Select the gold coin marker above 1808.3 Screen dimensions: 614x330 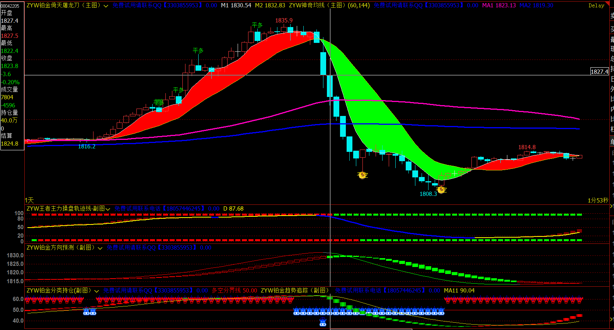(x=441, y=190)
